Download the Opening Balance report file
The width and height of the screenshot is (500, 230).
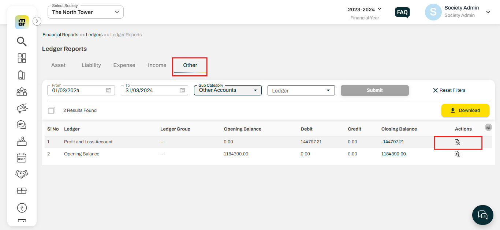click(x=458, y=154)
